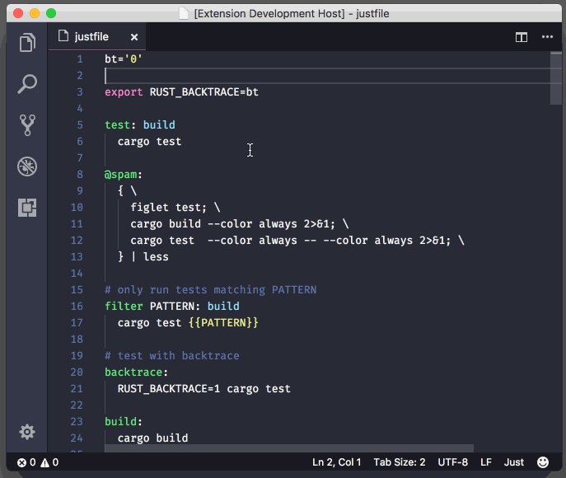Screen dimensions: 566x478
Task: Send feedback via smiley icon
Action: tap(543, 462)
